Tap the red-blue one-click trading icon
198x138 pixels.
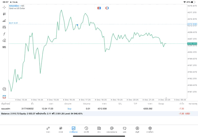[99, 8]
